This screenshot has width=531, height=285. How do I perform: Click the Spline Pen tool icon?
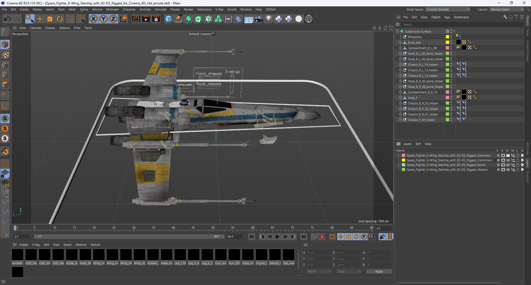[x=179, y=19]
